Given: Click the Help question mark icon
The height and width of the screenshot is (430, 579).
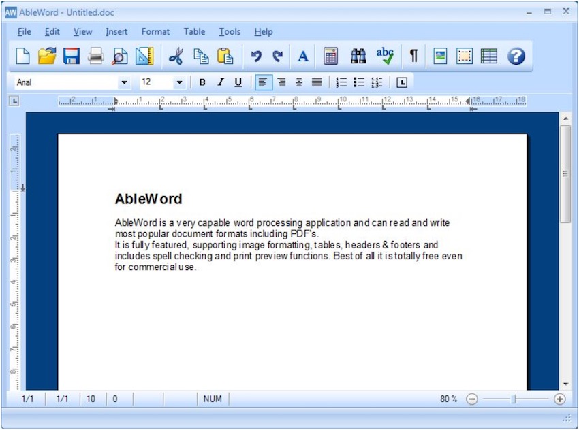Looking at the screenshot, I should pos(516,56).
